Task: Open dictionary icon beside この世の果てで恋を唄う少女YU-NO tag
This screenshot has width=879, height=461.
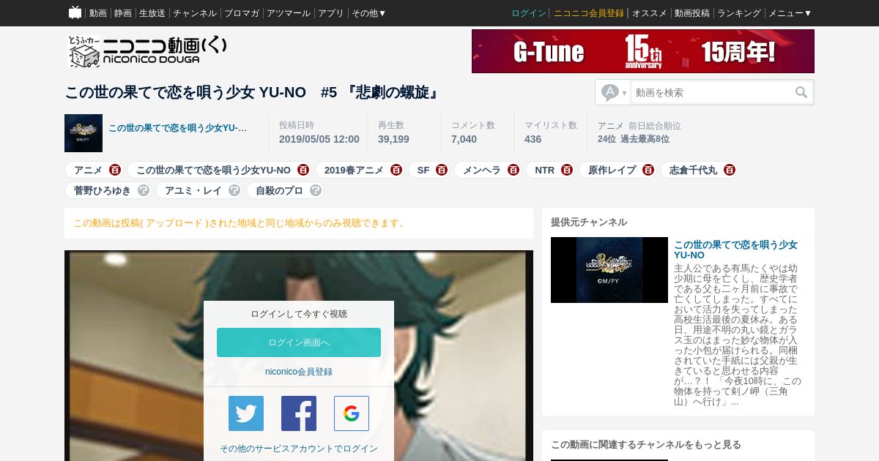Action: (x=303, y=170)
